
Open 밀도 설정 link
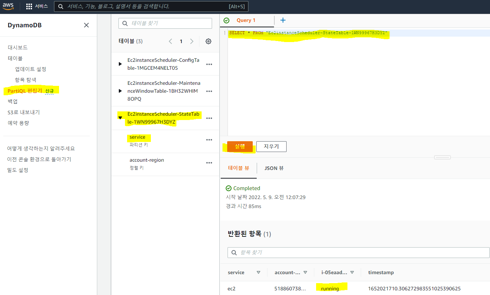[18, 170]
